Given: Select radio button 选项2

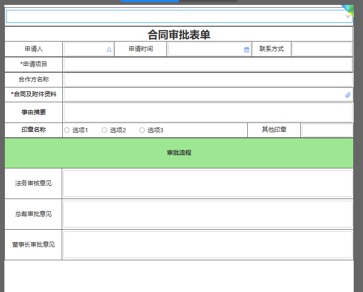Looking at the screenshot, I should [104, 130].
